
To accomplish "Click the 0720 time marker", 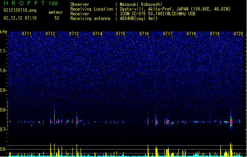I will [x=238, y=34].
